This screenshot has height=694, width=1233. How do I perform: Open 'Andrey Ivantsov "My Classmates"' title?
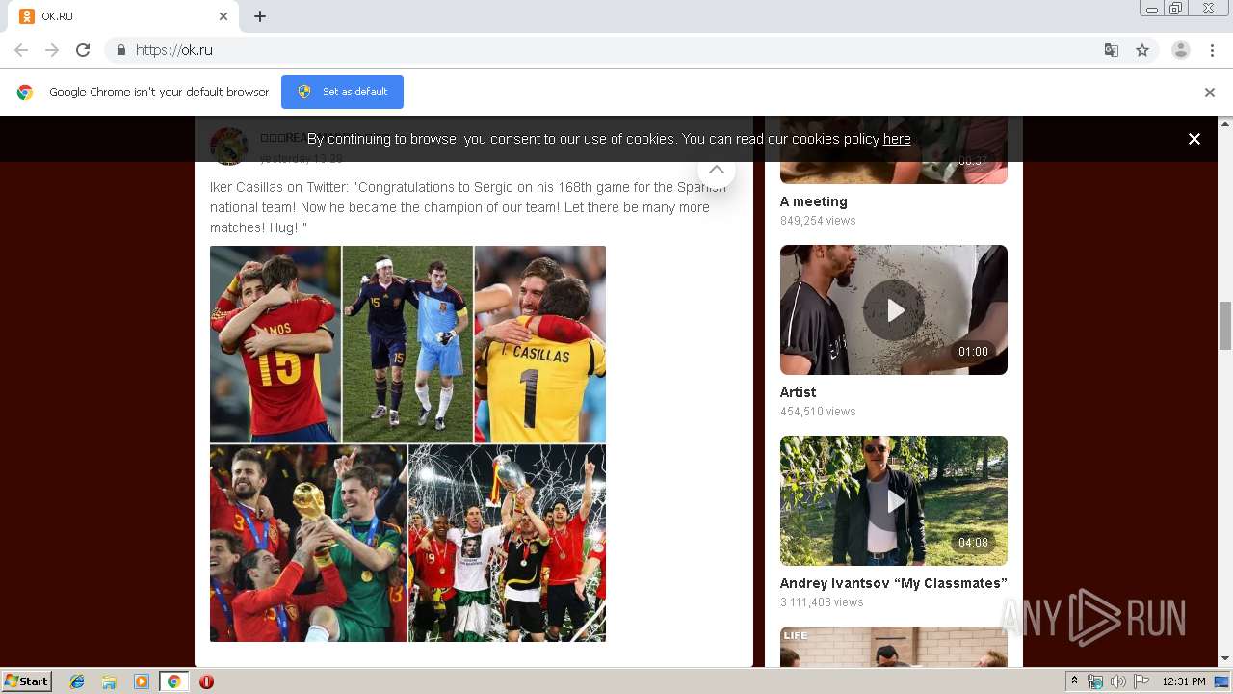coord(894,583)
